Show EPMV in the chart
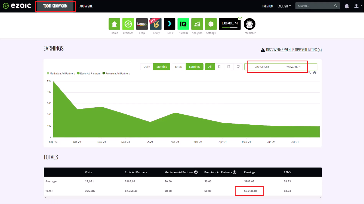 coord(179,67)
